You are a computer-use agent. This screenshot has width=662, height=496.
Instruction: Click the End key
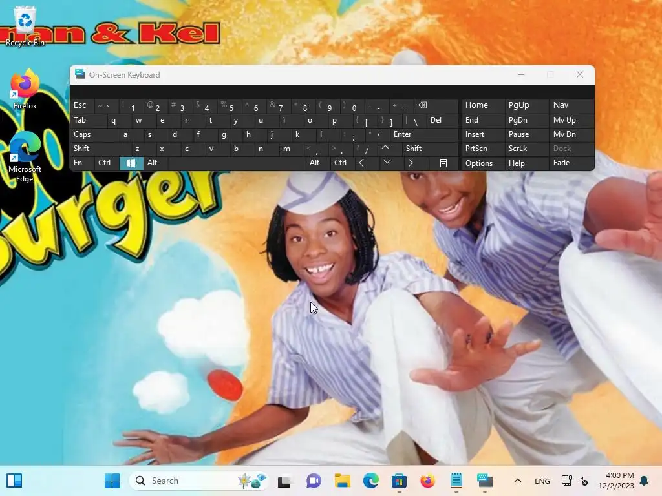[483, 120]
